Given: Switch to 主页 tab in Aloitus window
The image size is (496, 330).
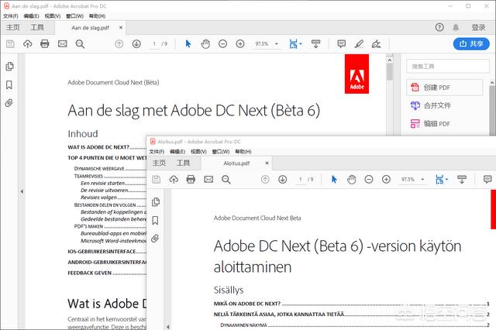Looking at the screenshot, I should pos(159,163).
